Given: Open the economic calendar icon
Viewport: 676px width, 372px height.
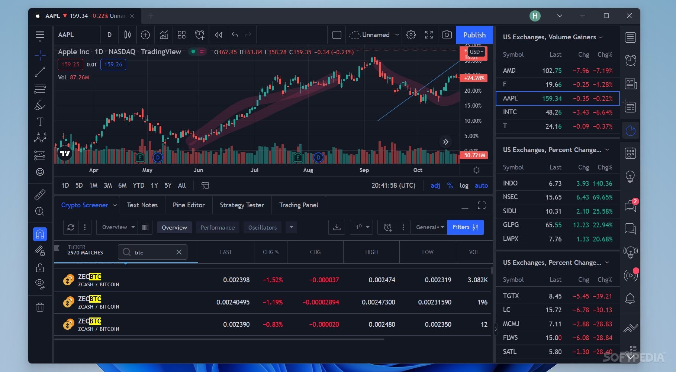Looking at the screenshot, I should [x=630, y=153].
